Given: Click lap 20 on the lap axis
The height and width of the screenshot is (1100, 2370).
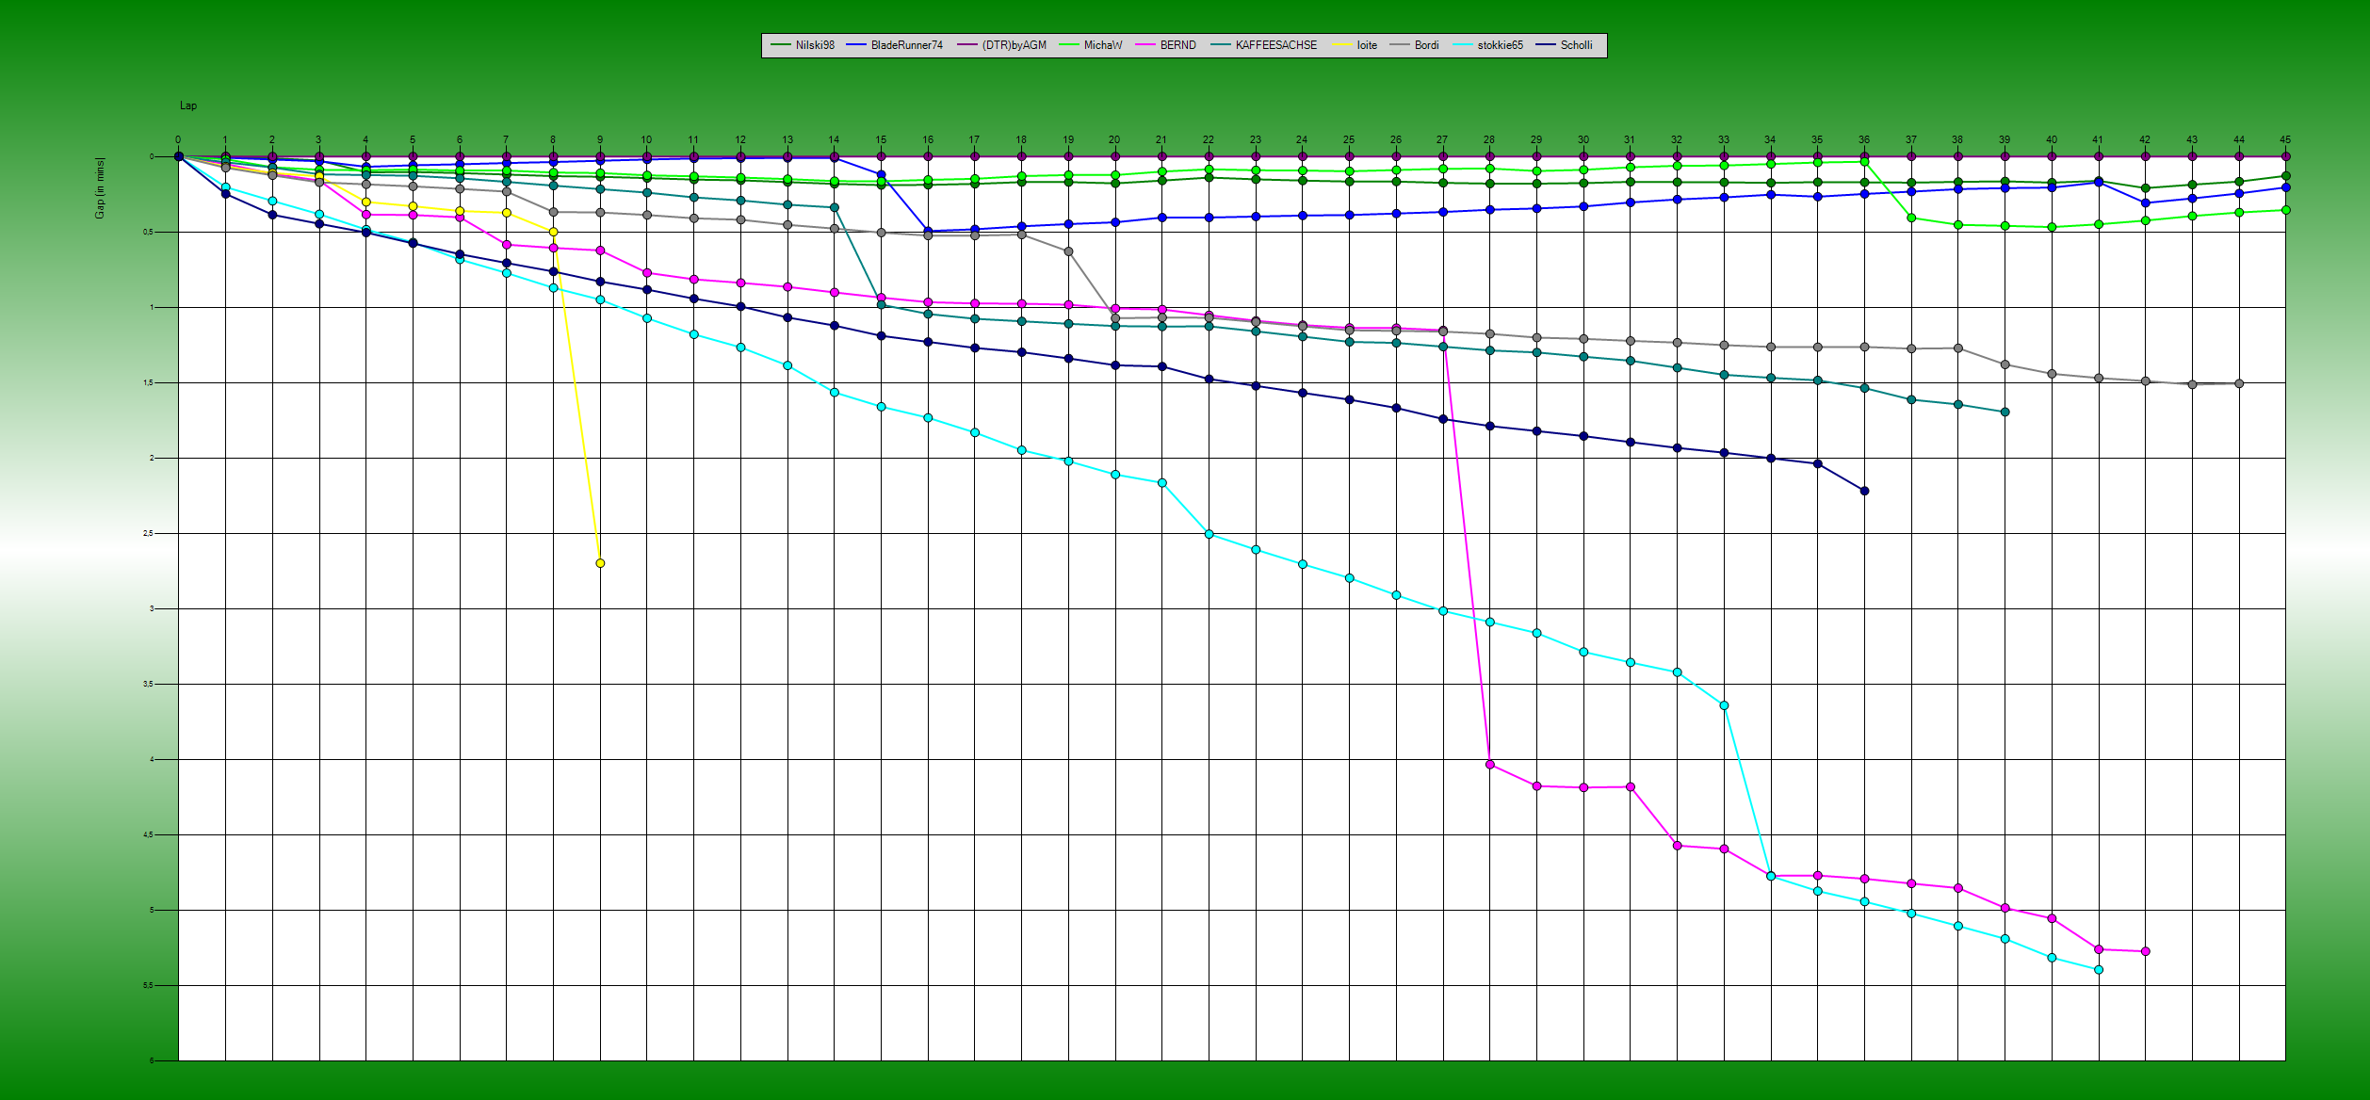Looking at the screenshot, I should click(x=1113, y=138).
